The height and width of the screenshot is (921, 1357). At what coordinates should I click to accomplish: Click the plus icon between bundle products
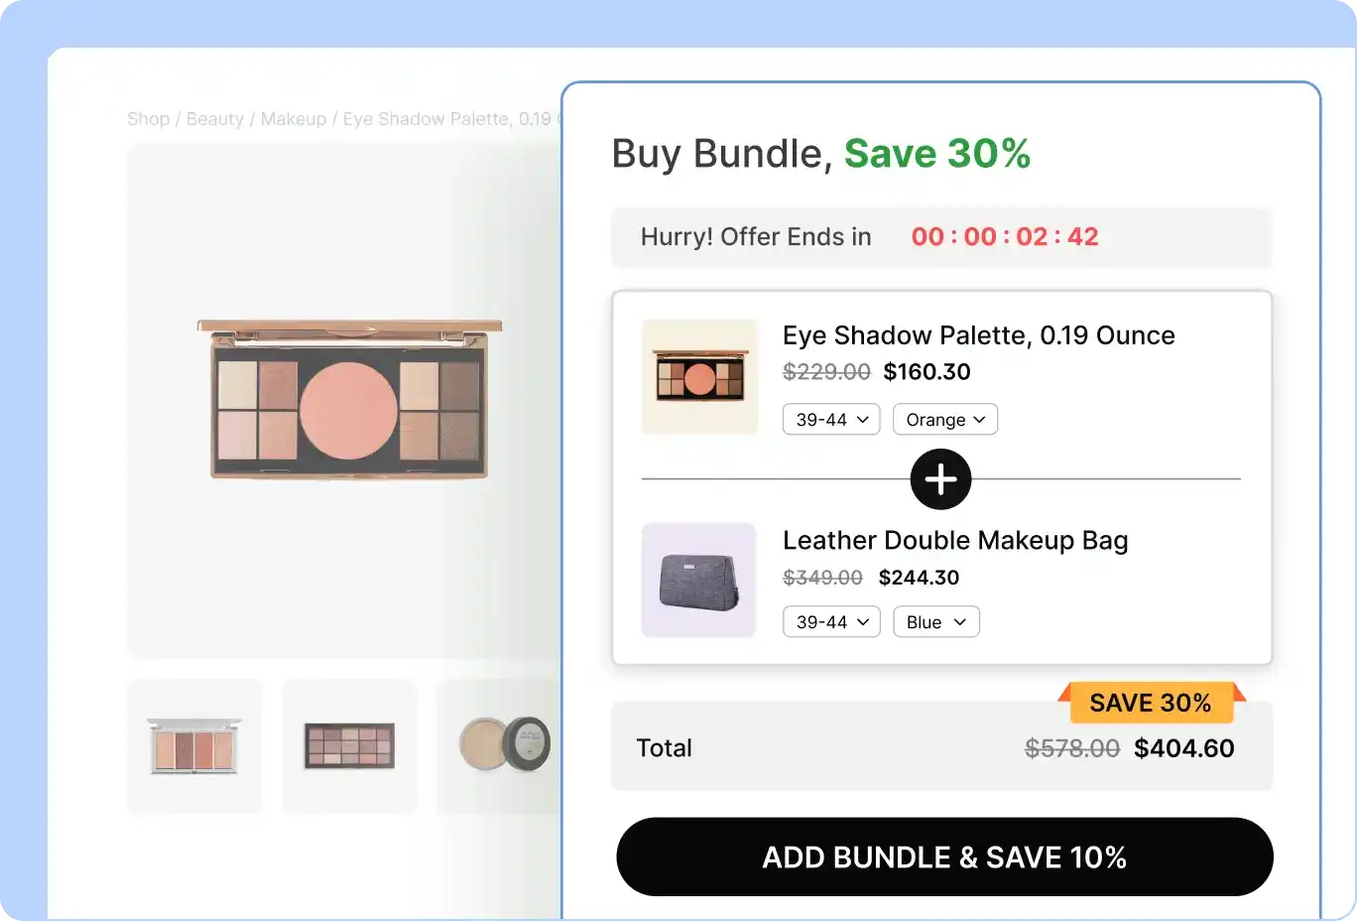[x=940, y=478]
